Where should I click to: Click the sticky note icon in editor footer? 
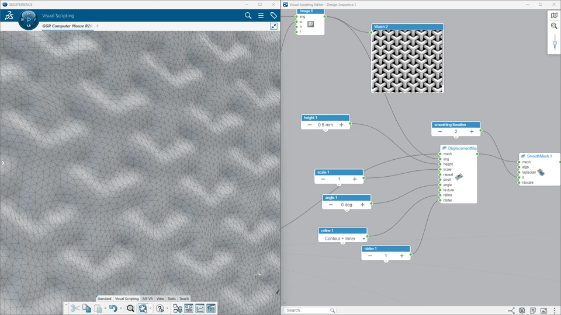click(x=533, y=310)
